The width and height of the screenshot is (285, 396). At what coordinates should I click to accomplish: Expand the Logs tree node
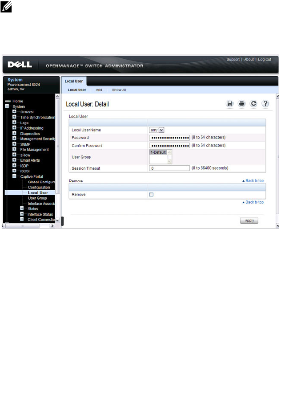[x=14, y=122]
